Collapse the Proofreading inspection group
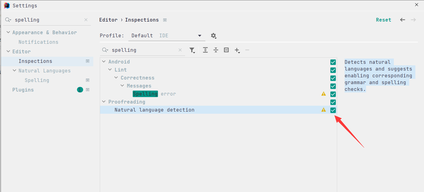424x192 pixels. (104, 102)
